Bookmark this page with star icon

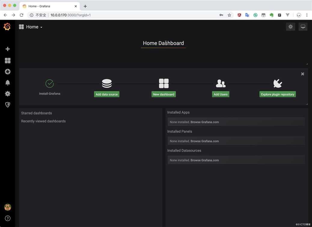(x=229, y=15)
